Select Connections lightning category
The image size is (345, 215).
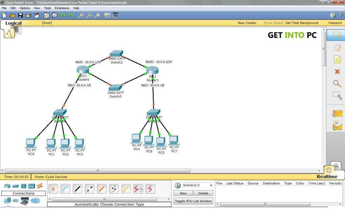pyautogui.click(x=40, y=186)
